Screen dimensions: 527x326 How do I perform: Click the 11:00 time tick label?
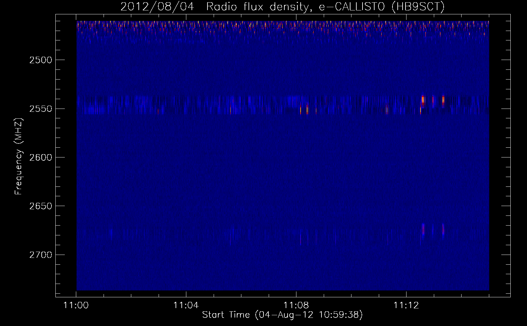pos(76,305)
